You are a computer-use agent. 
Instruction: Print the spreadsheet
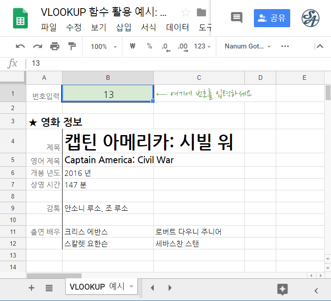pyautogui.click(x=55, y=46)
